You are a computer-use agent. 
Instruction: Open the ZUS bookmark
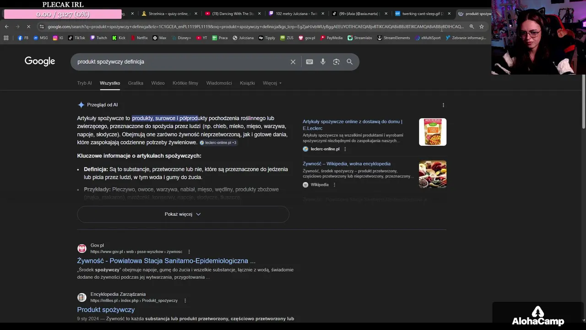(x=287, y=38)
